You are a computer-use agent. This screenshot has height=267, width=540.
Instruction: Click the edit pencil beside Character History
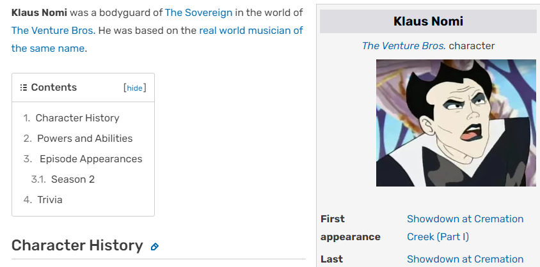click(154, 247)
